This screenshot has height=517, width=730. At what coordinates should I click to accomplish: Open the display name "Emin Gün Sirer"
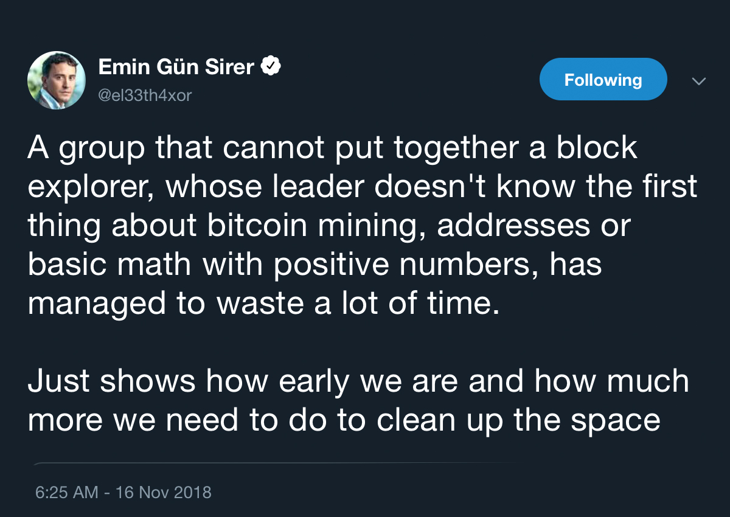[176, 67]
